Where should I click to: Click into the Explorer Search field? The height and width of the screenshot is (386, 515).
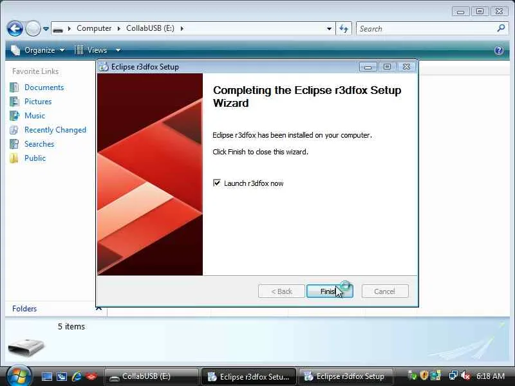(426, 29)
